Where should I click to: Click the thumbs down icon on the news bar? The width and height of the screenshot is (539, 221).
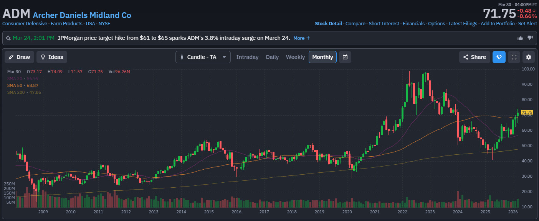point(530,38)
